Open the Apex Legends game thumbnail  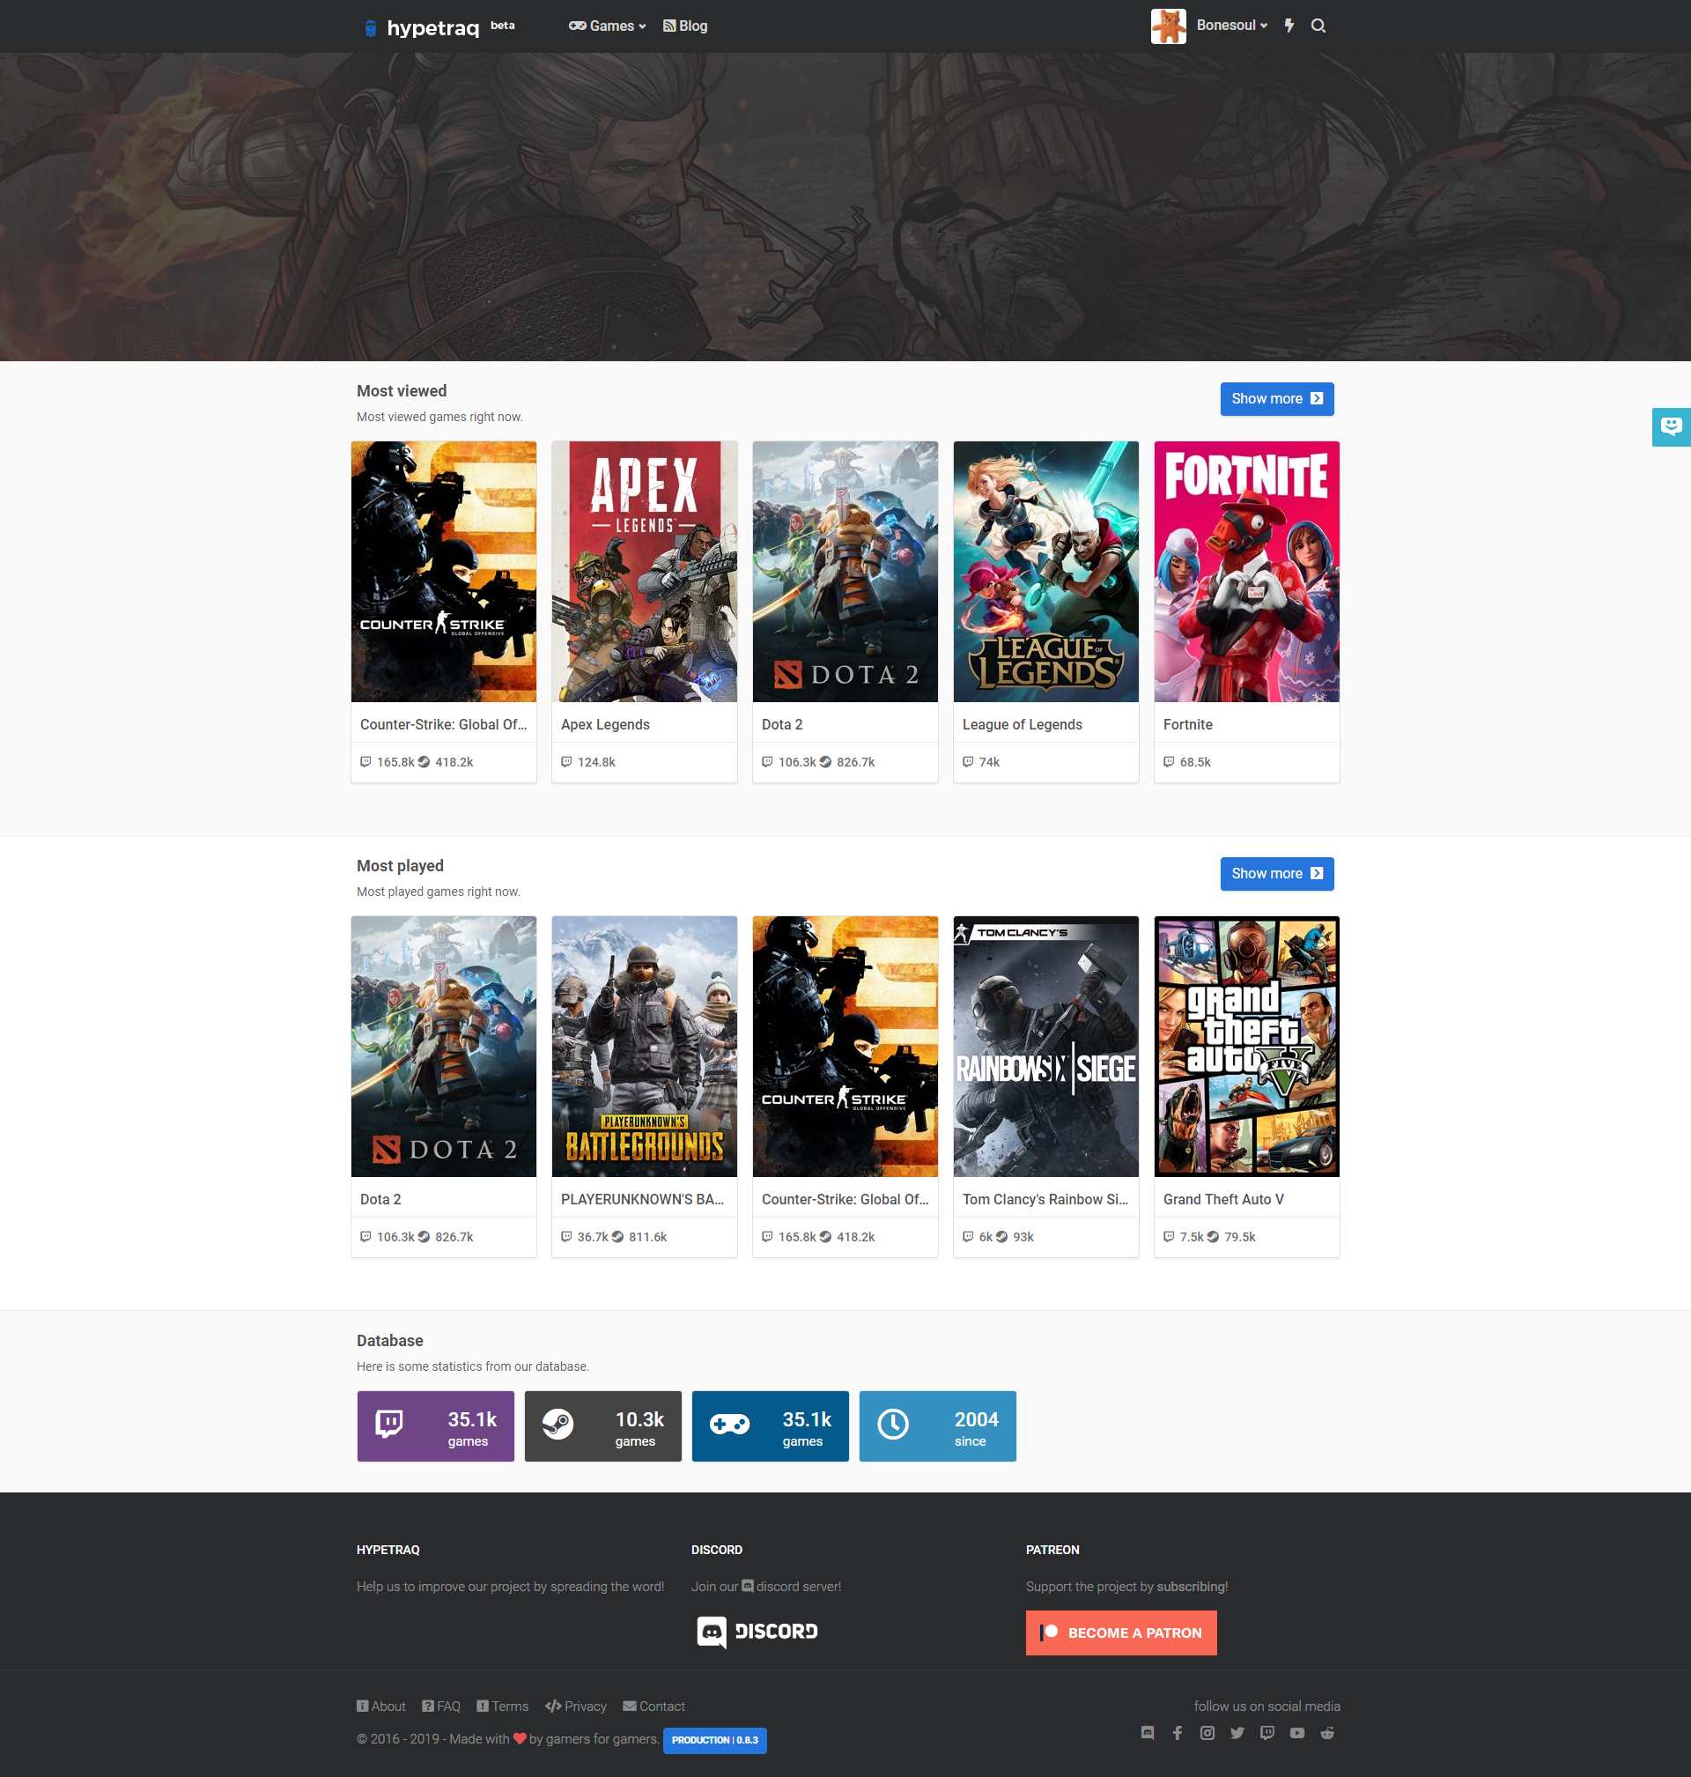[x=644, y=571]
